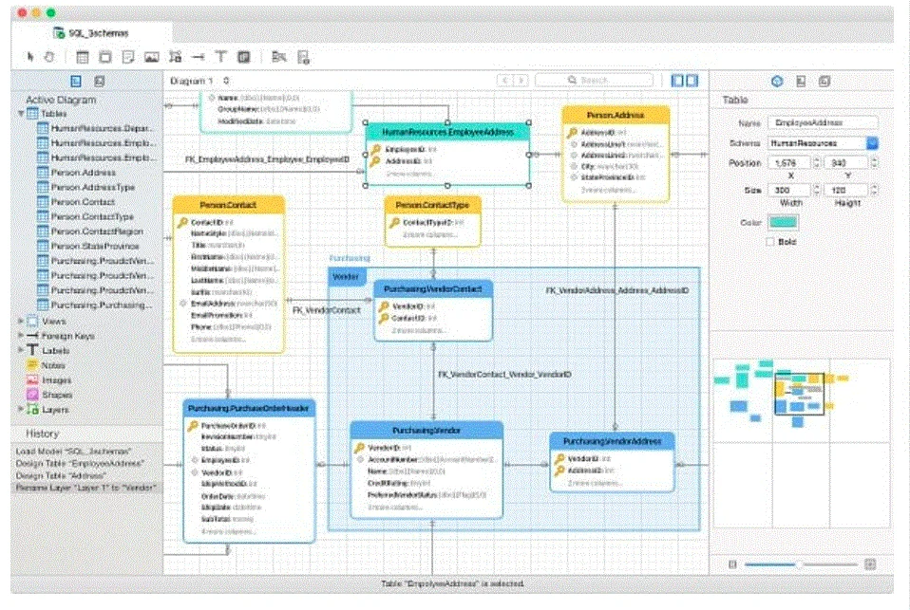Toggle the left pane visibility button
910x610 pixels.
[677, 81]
